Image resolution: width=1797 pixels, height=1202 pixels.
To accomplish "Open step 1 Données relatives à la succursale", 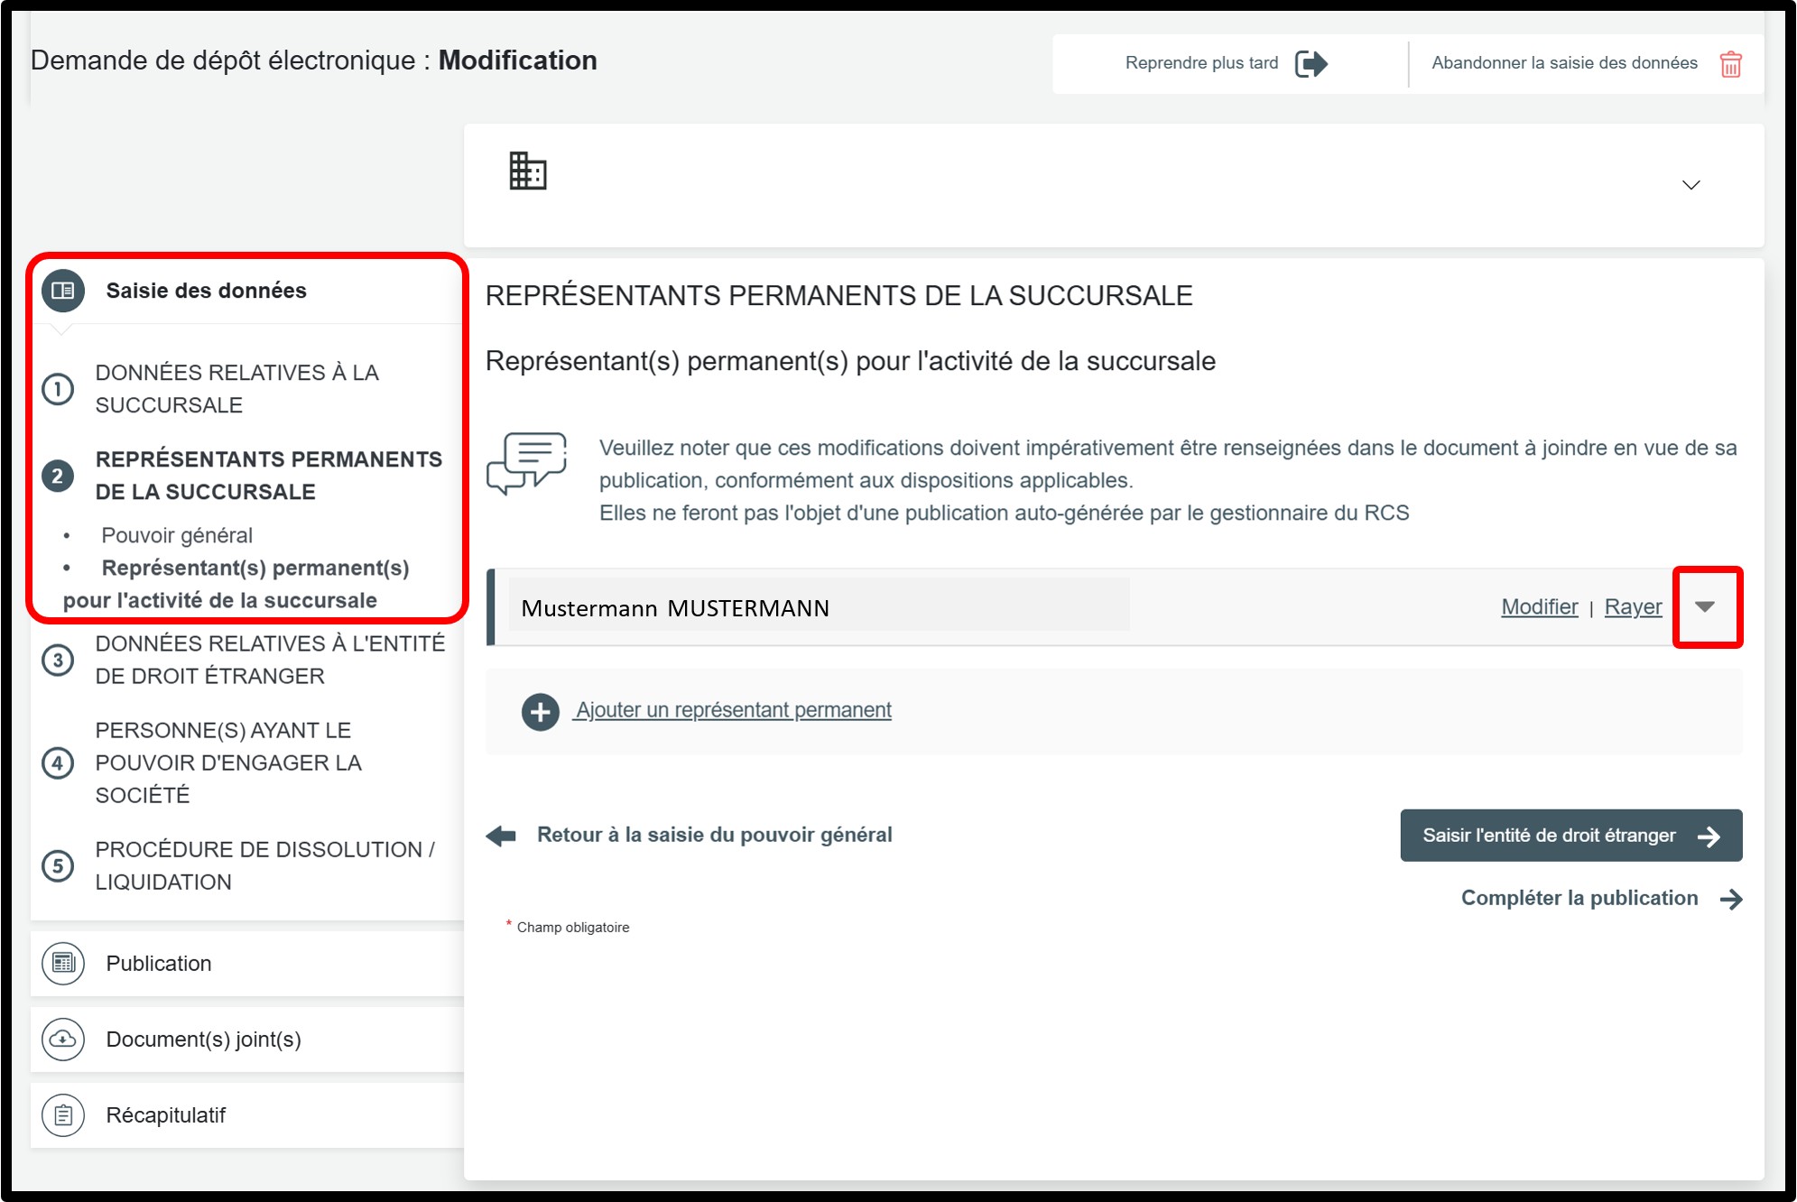I will 236,389.
